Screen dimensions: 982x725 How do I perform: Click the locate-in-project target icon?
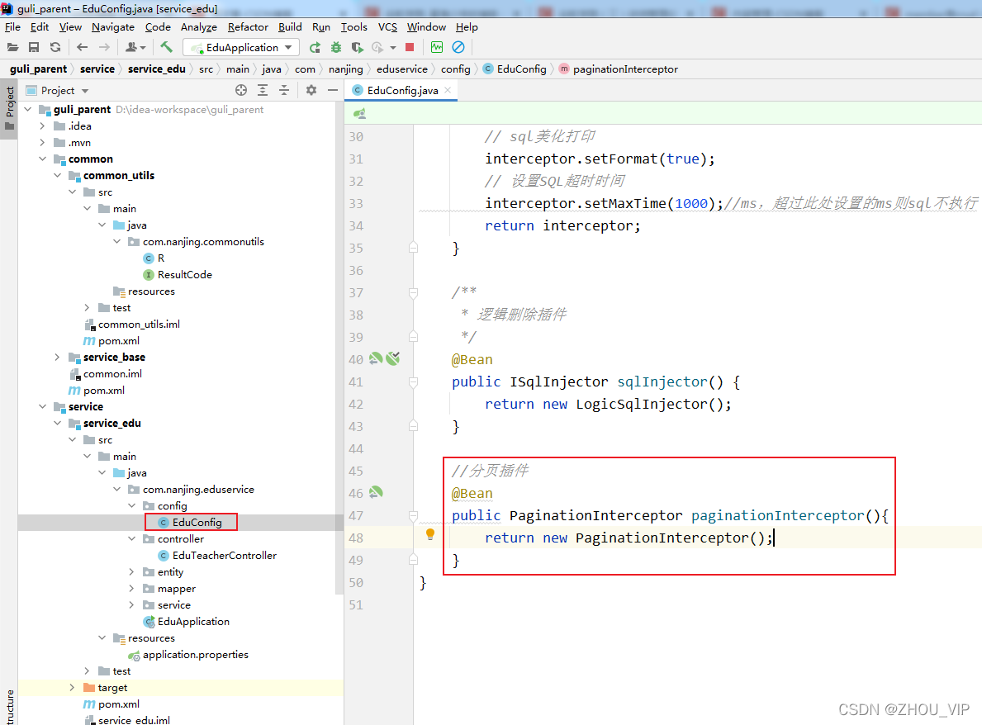click(x=241, y=90)
